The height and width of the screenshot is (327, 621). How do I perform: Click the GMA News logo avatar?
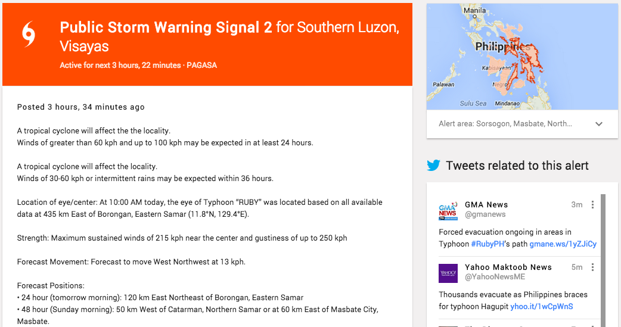click(448, 210)
